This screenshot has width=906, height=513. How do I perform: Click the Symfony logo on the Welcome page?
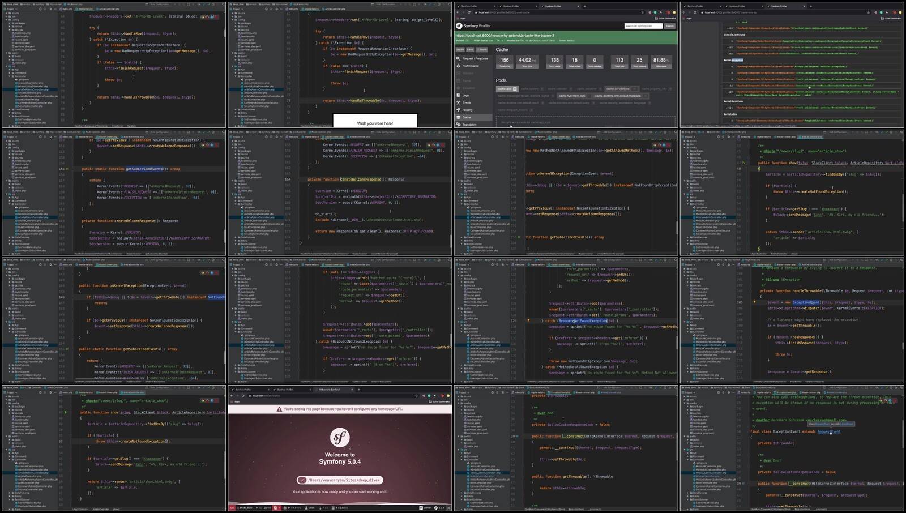pyautogui.click(x=340, y=437)
